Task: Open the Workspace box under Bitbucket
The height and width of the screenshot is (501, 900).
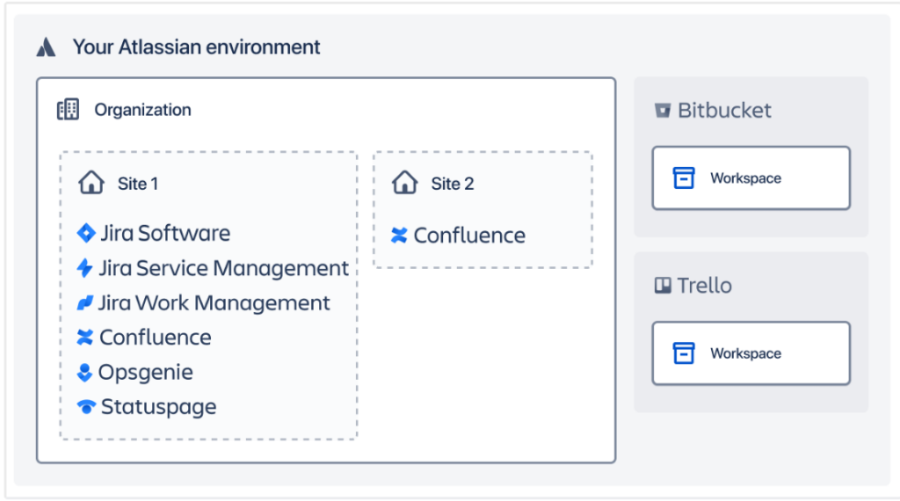Action: [751, 178]
